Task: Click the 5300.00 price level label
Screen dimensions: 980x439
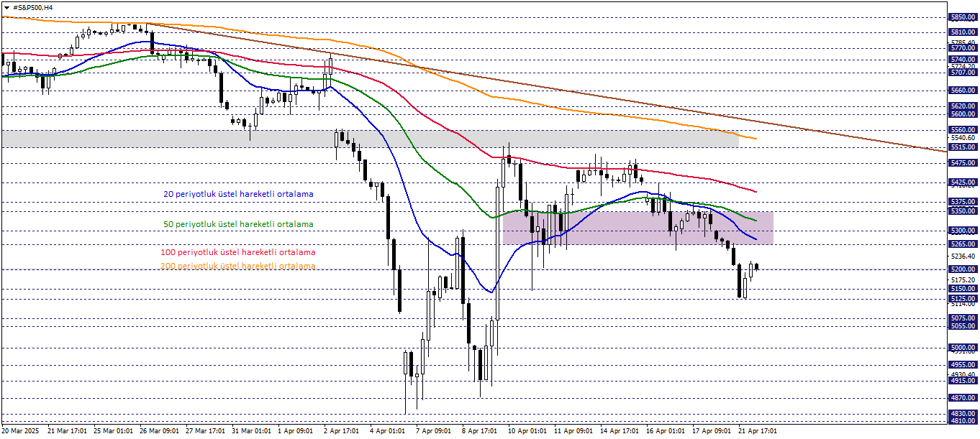Action: [963, 231]
